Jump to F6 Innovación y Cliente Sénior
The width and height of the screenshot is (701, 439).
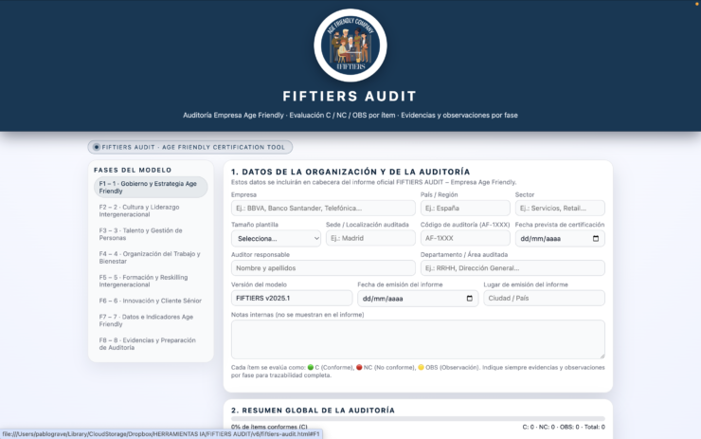(151, 301)
